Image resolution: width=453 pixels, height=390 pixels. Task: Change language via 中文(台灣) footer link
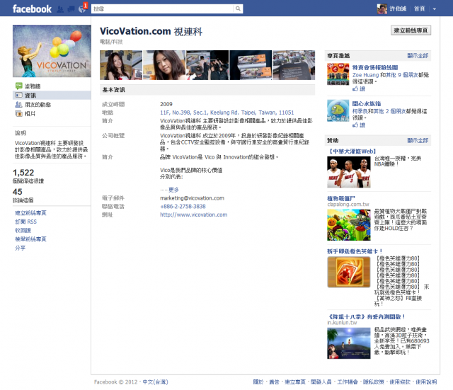click(155, 382)
